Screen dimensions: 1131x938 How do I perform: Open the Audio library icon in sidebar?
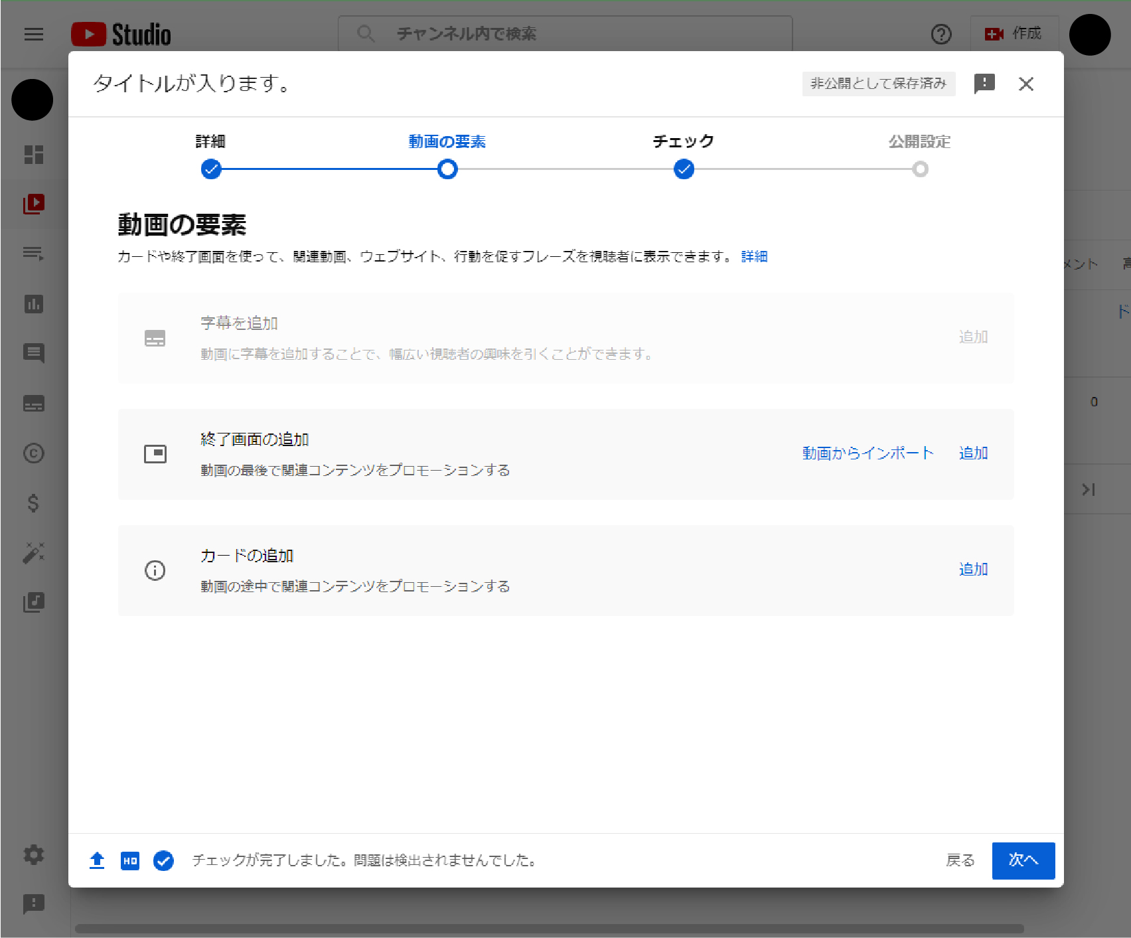click(x=34, y=602)
